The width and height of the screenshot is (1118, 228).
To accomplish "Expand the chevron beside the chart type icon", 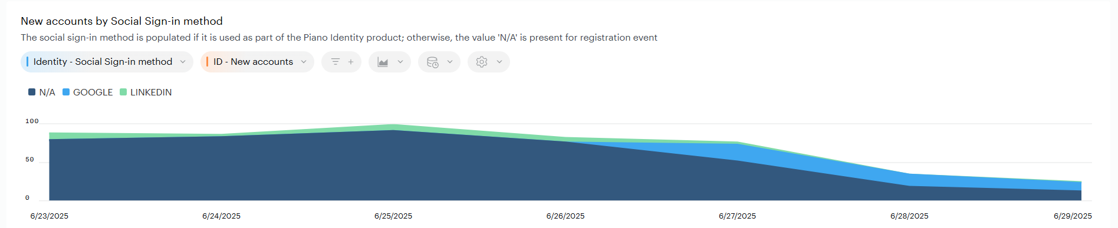I will 400,62.
